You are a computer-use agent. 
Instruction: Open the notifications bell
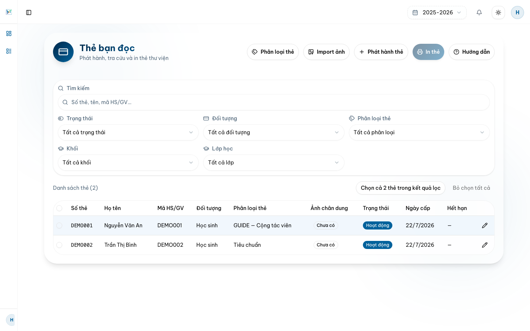tap(479, 13)
